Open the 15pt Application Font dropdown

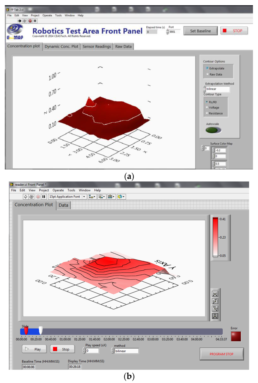(67, 197)
